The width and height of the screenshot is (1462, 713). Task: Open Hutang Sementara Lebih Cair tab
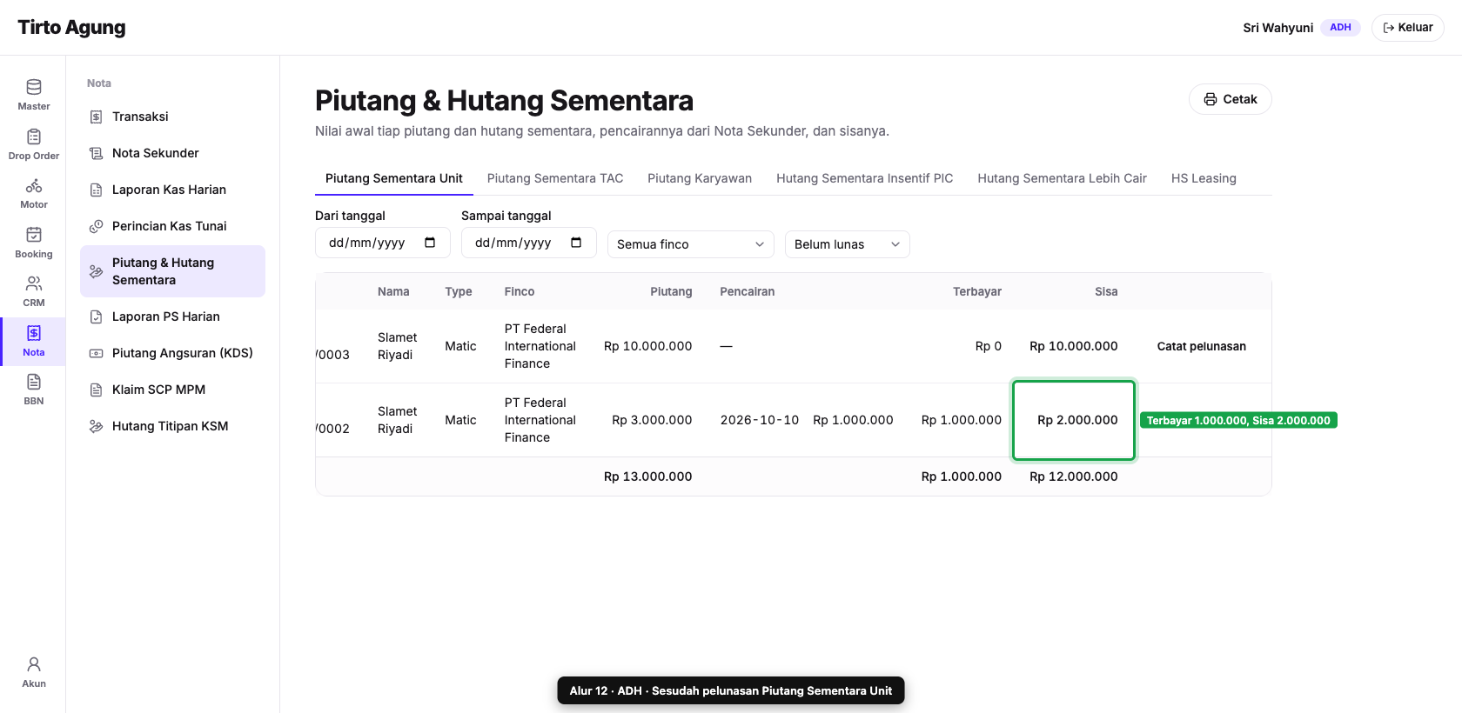[1063, 178]
